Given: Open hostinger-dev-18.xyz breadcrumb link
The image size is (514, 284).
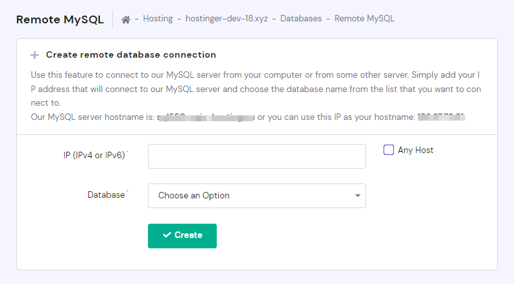Looking at the screenshot, I should tap(225, 19).
